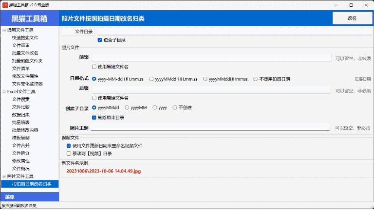Choose yyyyMM for subfolder creation
The height and width of the screenshot is (210, 374).
[x=127, y=107]
